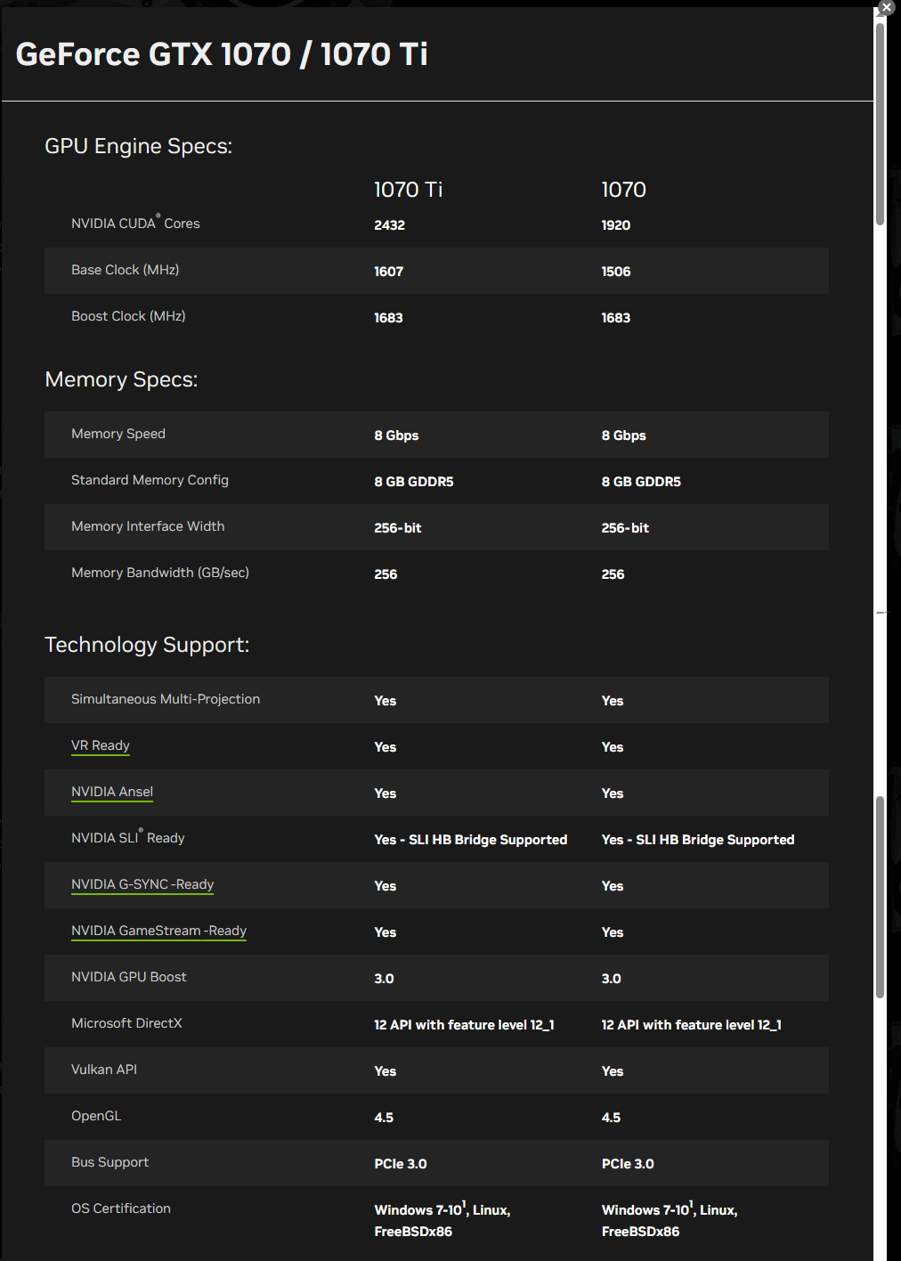Select the Bus Support label

pos(110,1162)
